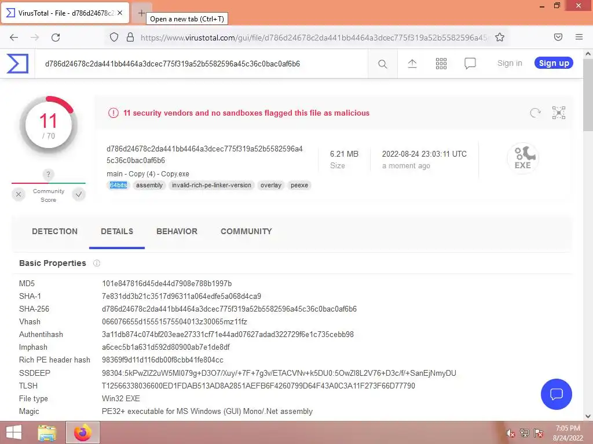This screenshot has width=593, height=444.
Task: Click the site padlock icon
Action: 130,37
